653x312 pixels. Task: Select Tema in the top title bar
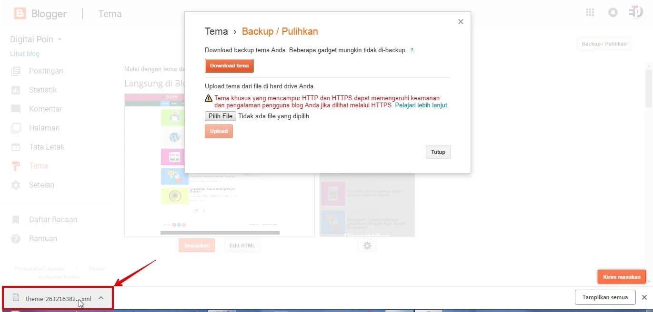(110, 14)
